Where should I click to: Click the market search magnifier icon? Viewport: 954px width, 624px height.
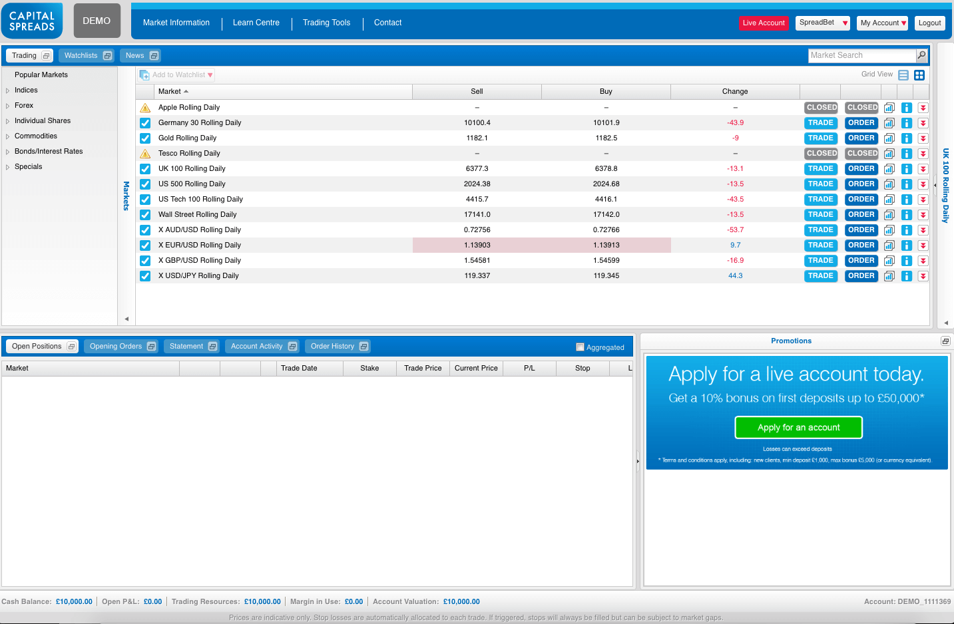point(921,55)
